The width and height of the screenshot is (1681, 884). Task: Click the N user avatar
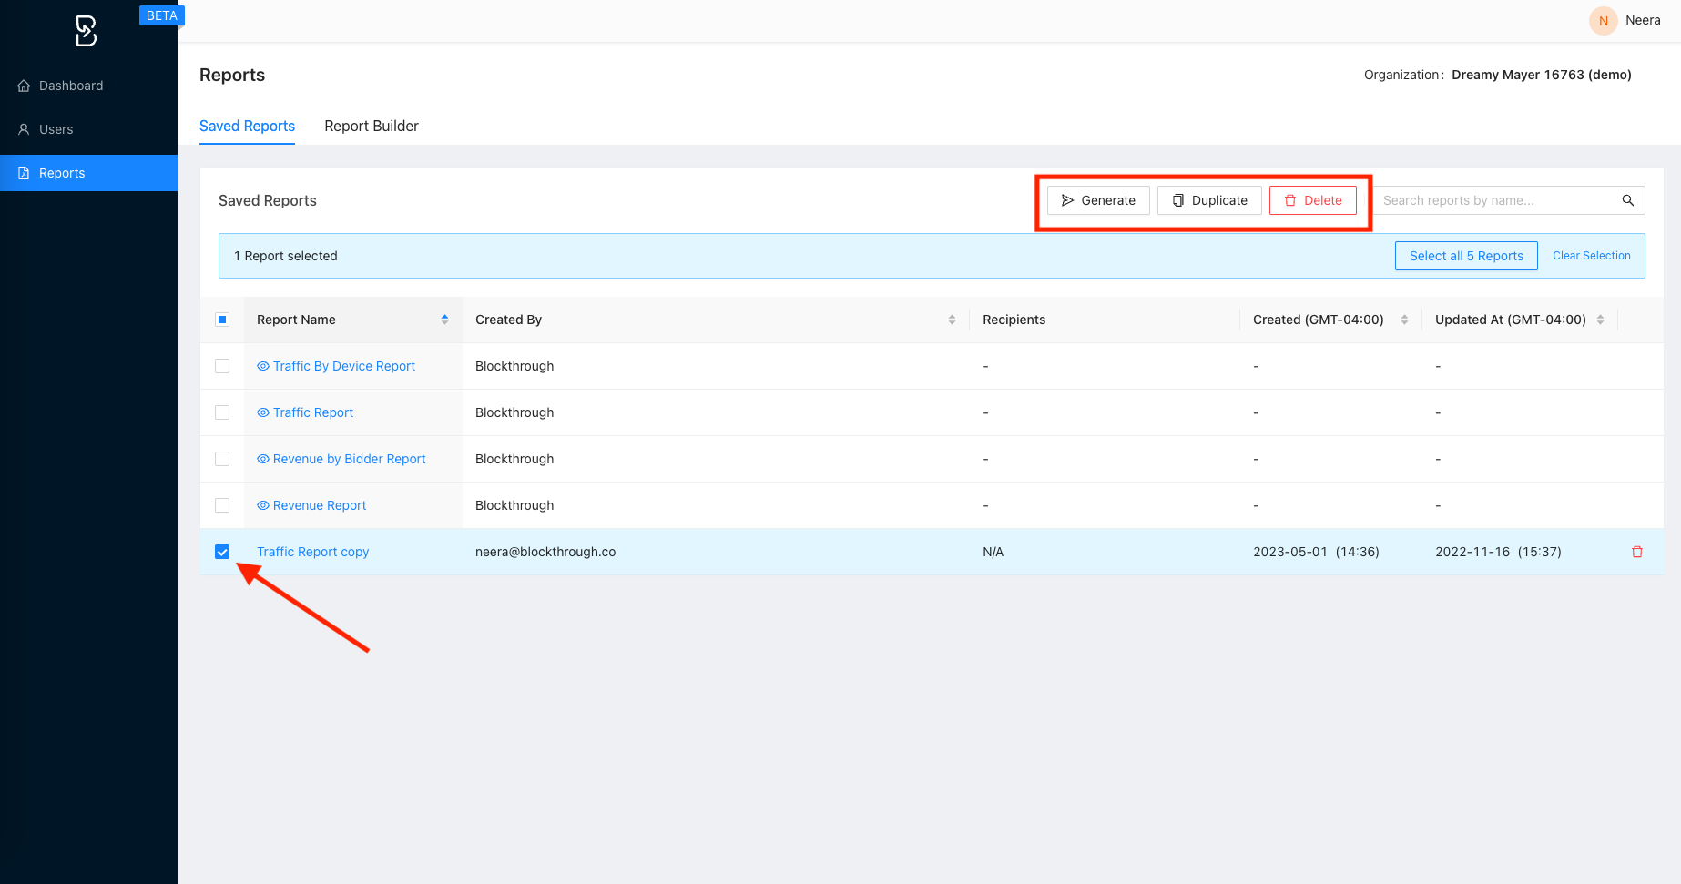coord(1603,20)
